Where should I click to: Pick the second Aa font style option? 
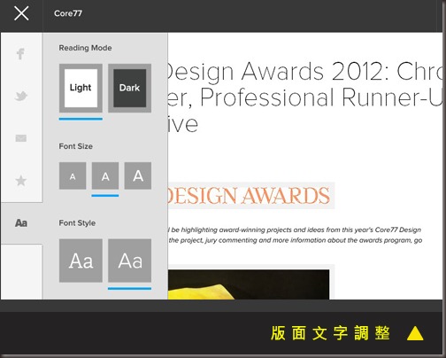(129, 261)
